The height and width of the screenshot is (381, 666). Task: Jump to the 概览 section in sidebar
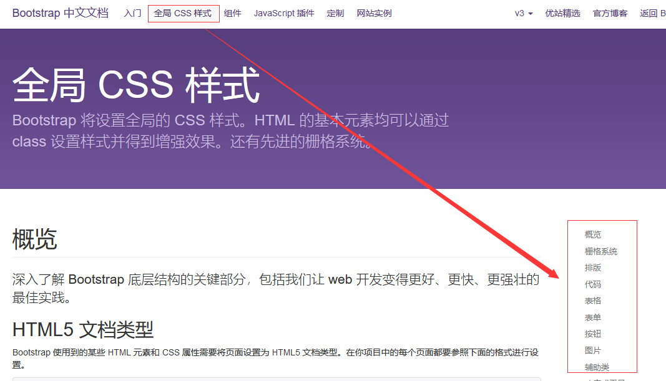pyautogui.click(x=592, y=234)
